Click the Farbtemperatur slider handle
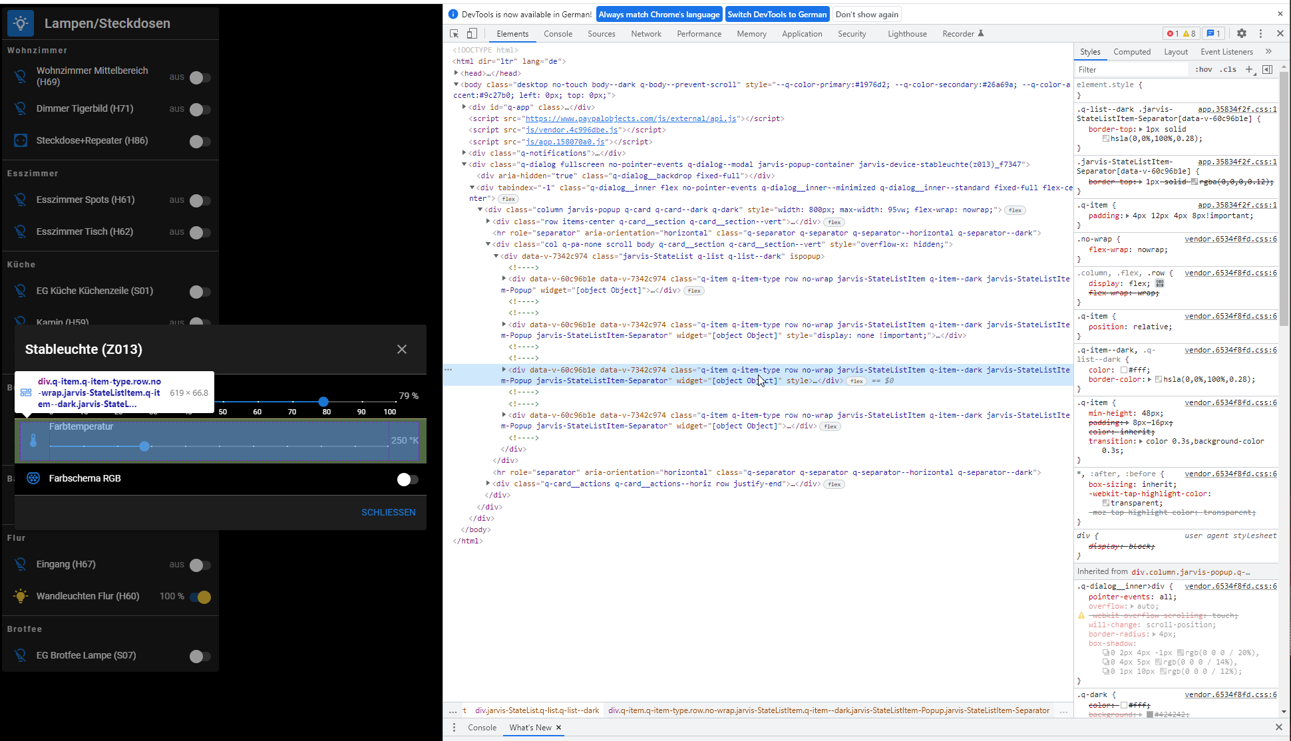This screenshot has height=741, width=1291. point(144,446)
